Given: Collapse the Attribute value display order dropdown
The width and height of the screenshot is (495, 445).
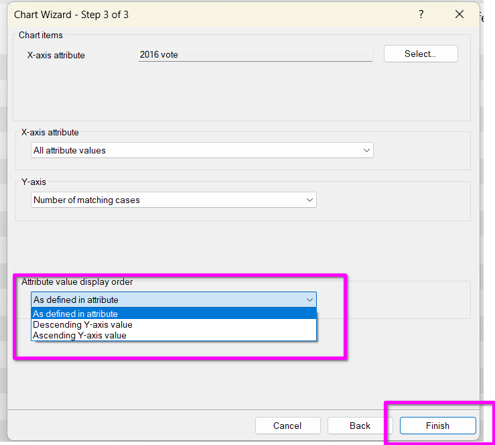Looking at the screenshot, I should 173,300.
